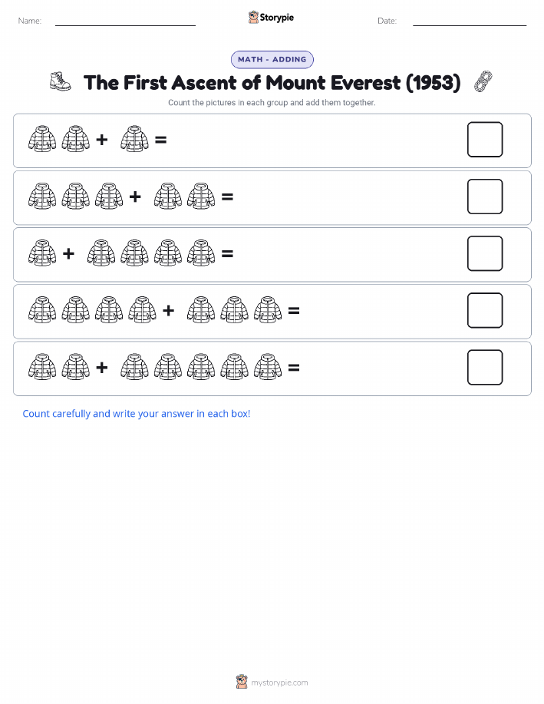
Task: Click the single jacket after plus in row one
Action: coord(134,139)
